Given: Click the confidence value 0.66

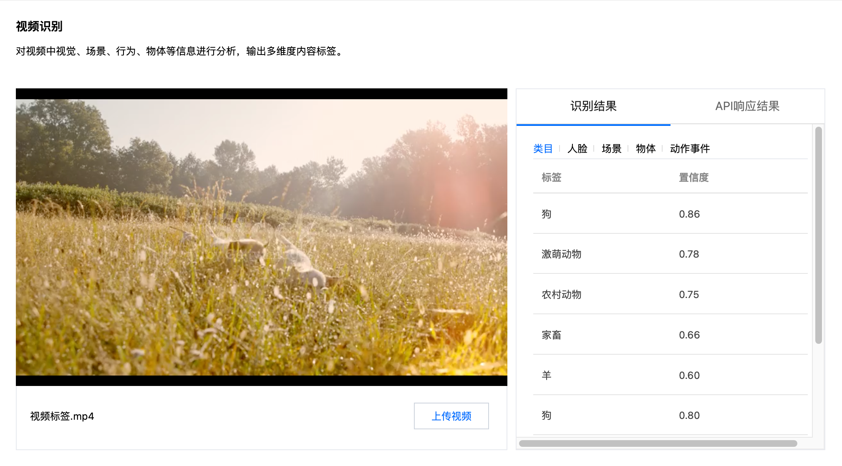Looking at the screenshot, I should point(689,335).
